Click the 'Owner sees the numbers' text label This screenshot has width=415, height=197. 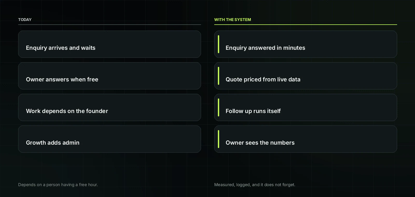(260, 143)
